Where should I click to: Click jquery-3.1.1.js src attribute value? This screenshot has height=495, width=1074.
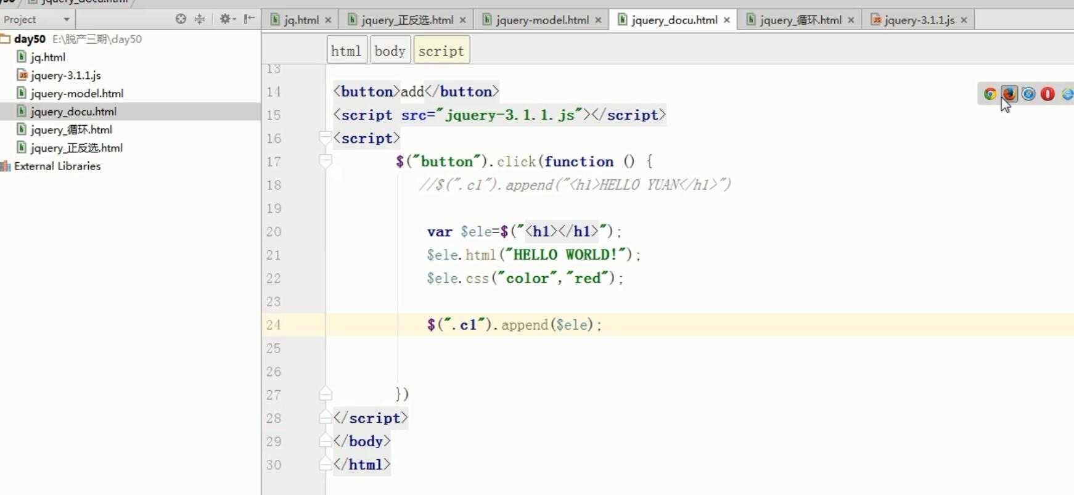coord(510,115)
